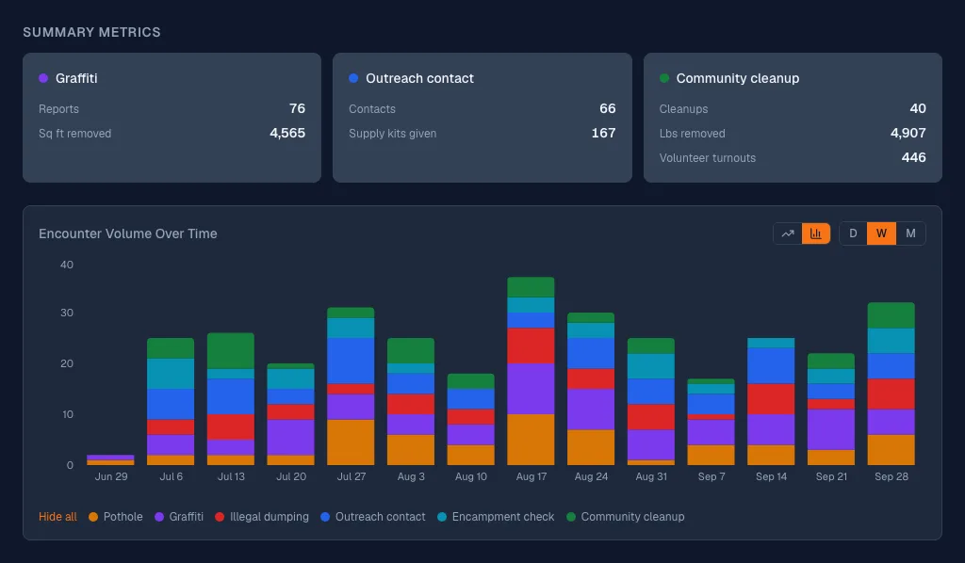Click the SUMMARY METRICS heading
The width and height of the screenshot is (965, 563).
coord(91,32)
